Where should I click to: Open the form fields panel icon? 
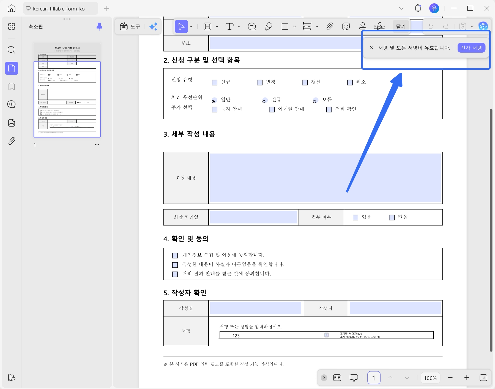(x=12, y=123)
